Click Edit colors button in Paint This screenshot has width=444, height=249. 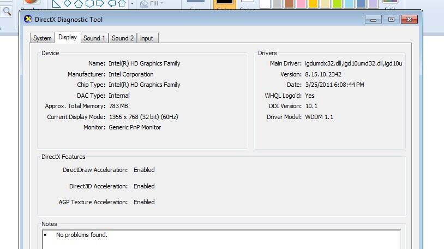[x=390, y=5]
